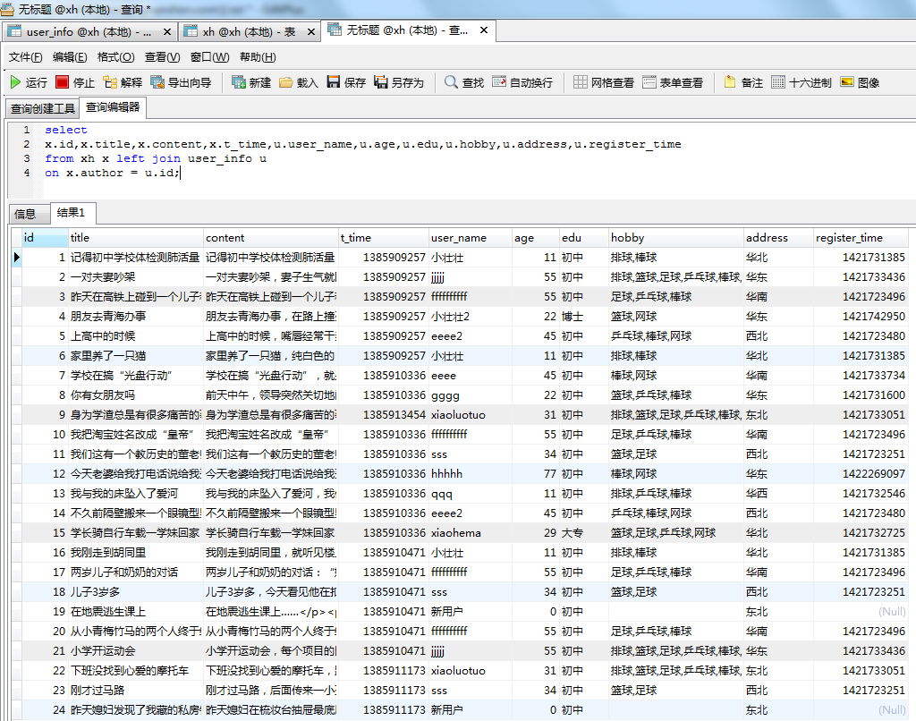Click the id column header

click(x=45, y=238)
